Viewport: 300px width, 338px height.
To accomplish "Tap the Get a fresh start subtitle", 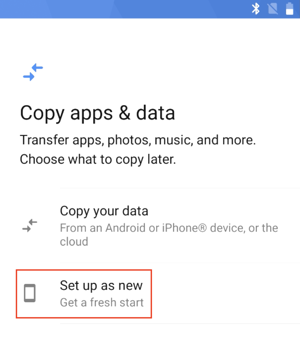I will (x=102, y=302).
